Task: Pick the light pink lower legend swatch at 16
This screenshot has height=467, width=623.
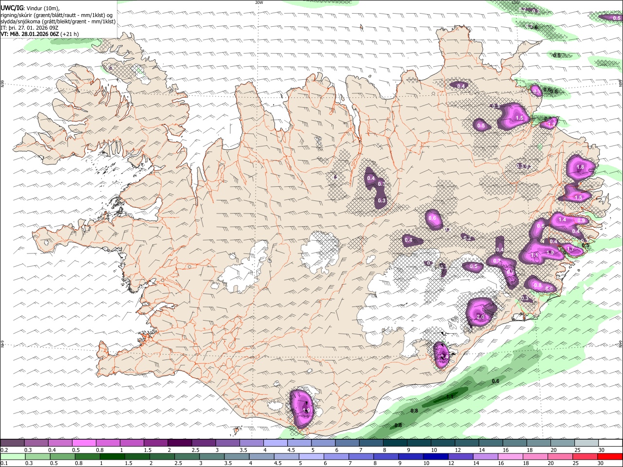Action: tap(511, 457)
